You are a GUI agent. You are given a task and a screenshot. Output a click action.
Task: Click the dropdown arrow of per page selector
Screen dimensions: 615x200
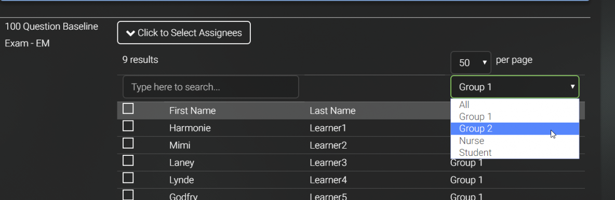[x=485, y=63]
